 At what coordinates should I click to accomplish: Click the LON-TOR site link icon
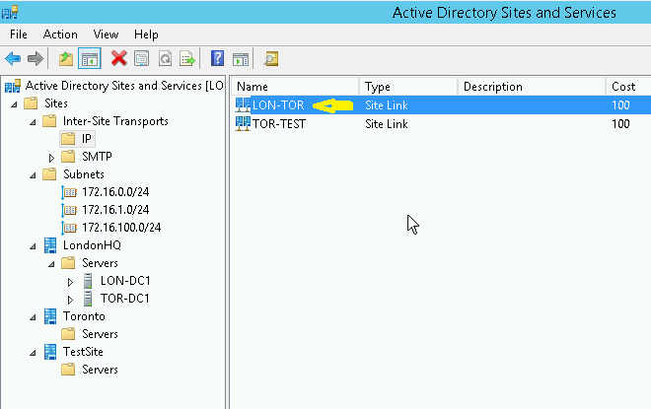tap(243, 104)
